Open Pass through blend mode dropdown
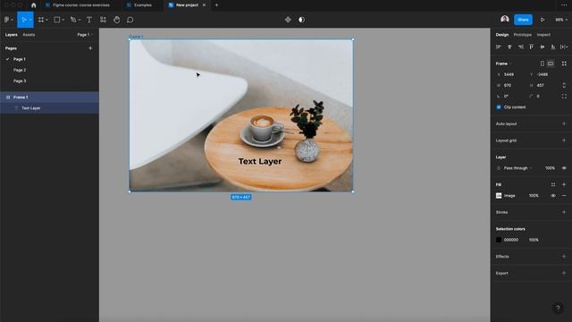Viewport: 572px width, 322px height. [517, 168]
